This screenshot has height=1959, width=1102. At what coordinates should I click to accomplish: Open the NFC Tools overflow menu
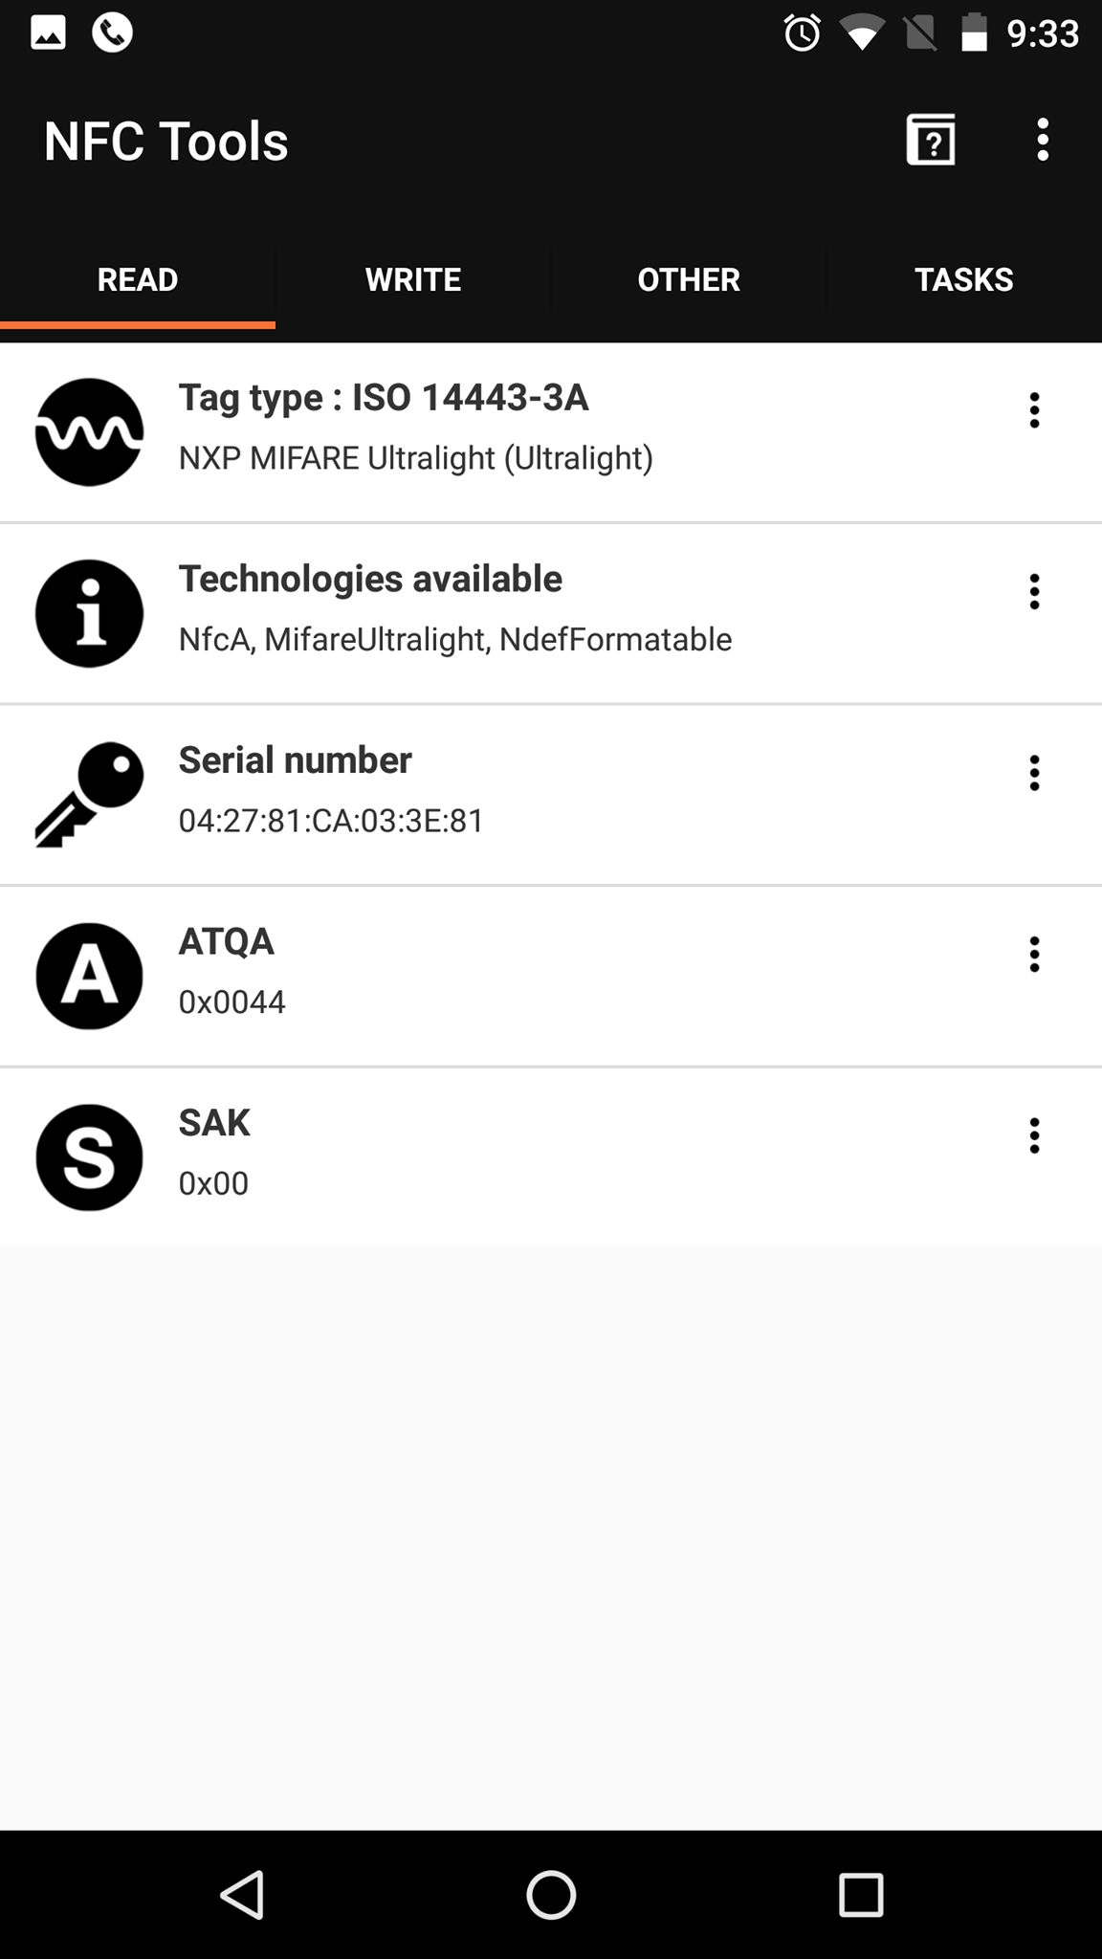coord(1043,140)
